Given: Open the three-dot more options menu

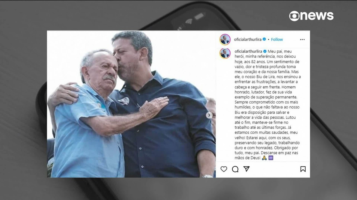Looking at the screenshot, I should point(302,39).
